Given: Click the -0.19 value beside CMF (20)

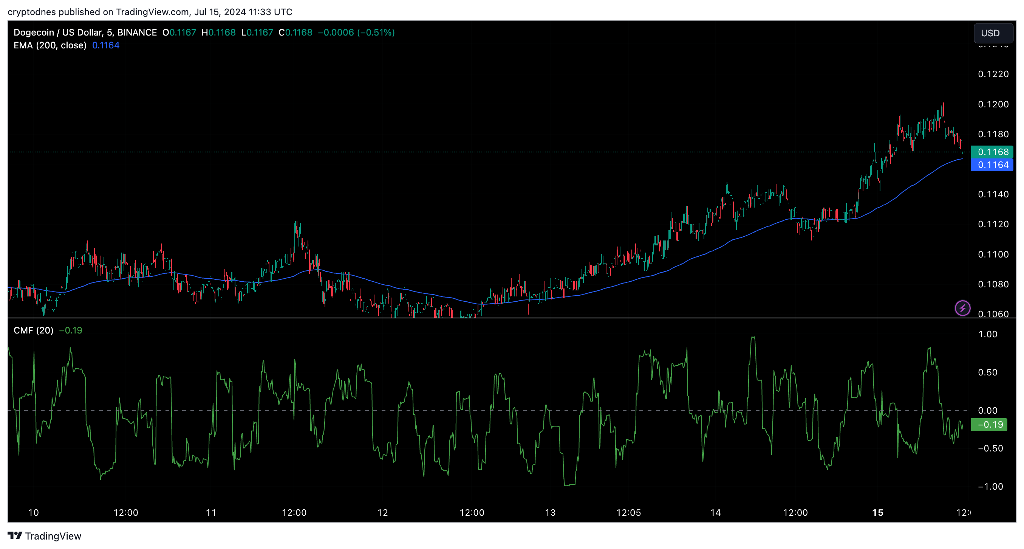Looking at the screenshot, I should (70, 330).
